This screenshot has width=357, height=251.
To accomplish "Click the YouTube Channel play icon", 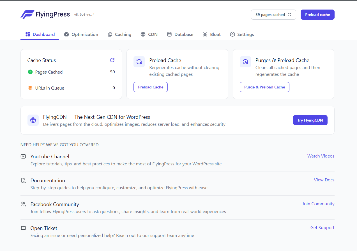I will (23, 156).
